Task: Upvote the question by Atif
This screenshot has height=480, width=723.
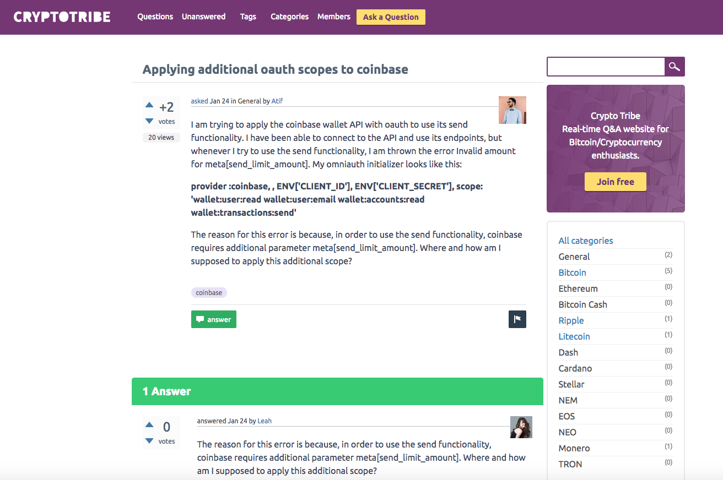Action: (149, 105)
